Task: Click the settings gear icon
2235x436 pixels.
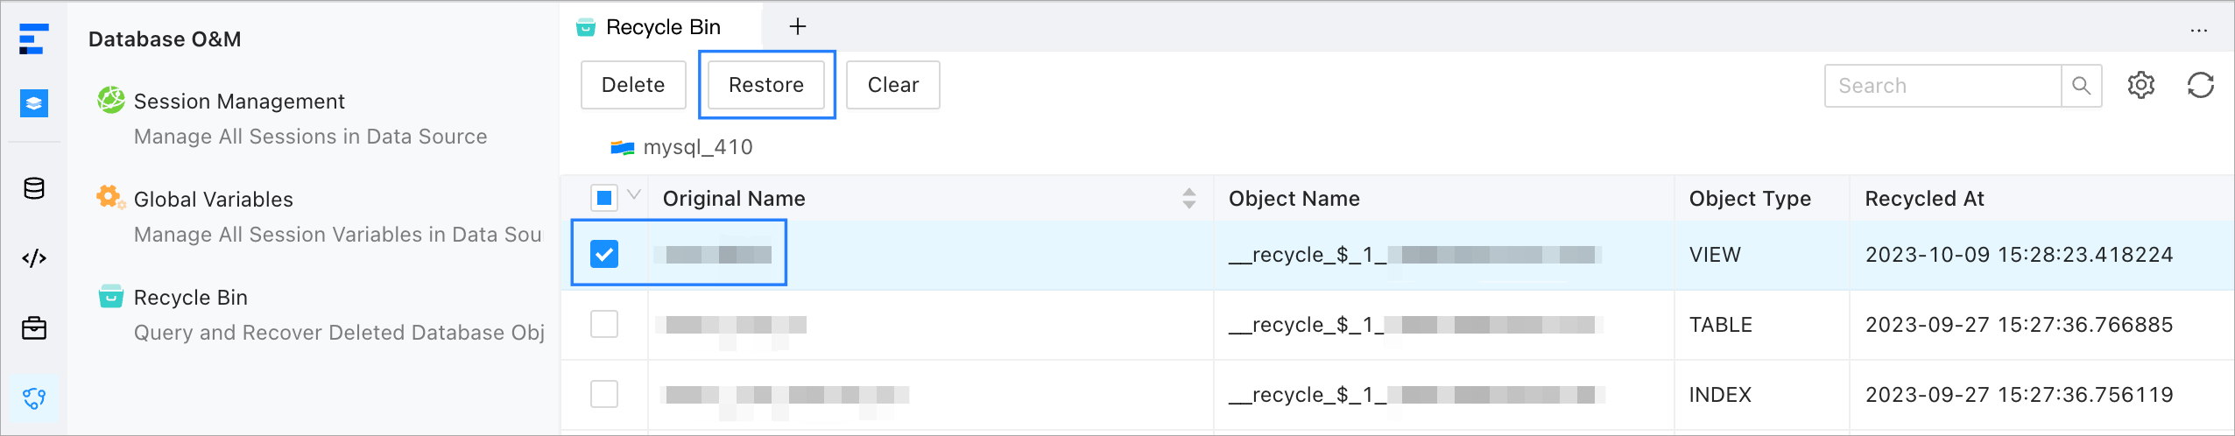Action: pyautogui.click(x=2140, y=85)
